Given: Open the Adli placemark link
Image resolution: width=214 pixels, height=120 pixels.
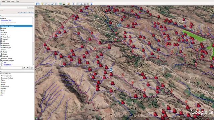Looking at the screenshot, I should tap(5, 63).
